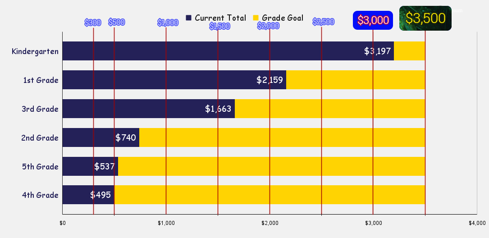Click the Current Total legend color square
This screenshot has height=238, width=489.
189,18
